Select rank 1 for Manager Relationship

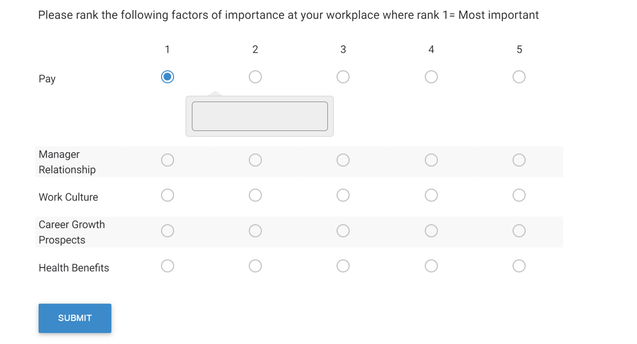point(167,160)
